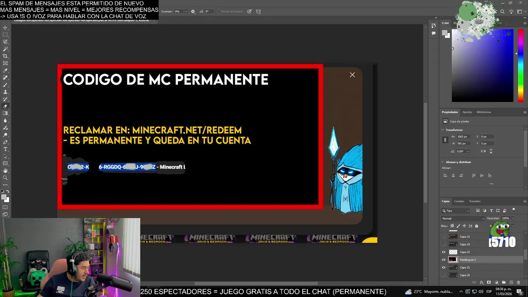The image size is (528, 297).
Task: Show the Capa 19 layer
Action: coord(443,244)
